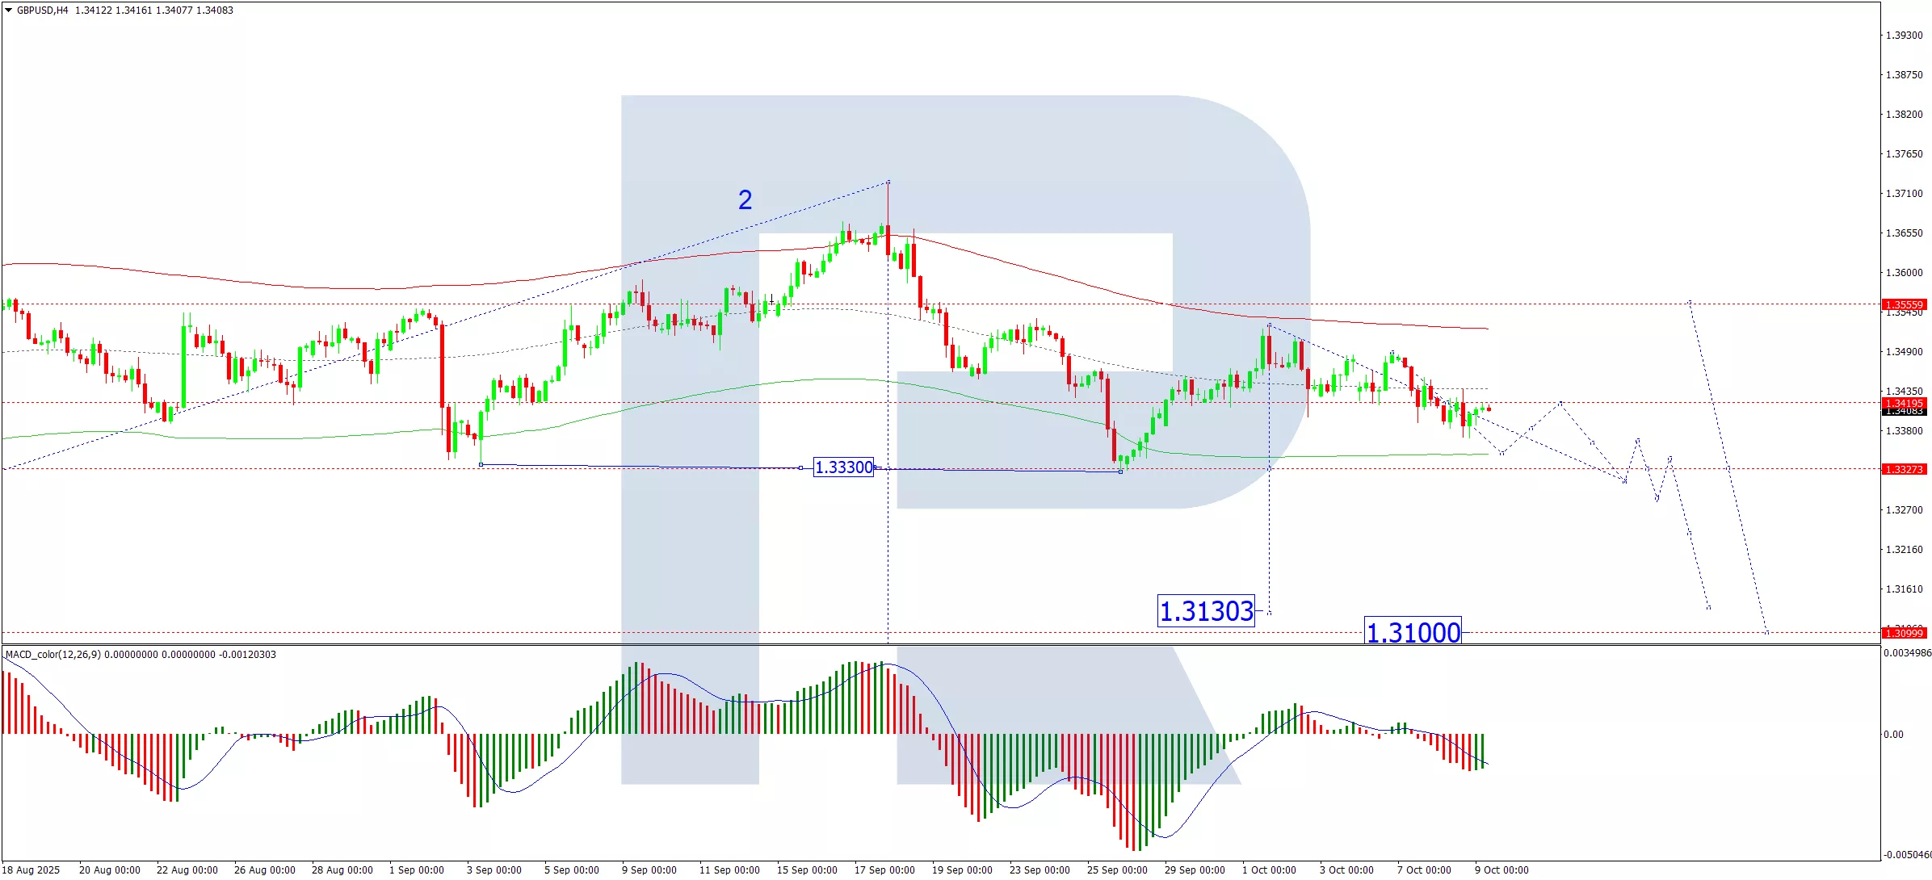Select the 1.31303 target label
Screen dimensions: 1932x880
1206,611
